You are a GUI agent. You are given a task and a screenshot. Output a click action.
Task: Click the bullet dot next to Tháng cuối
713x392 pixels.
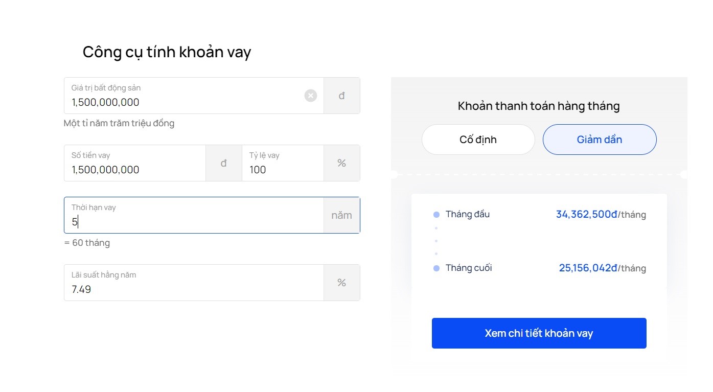[436, 268]
